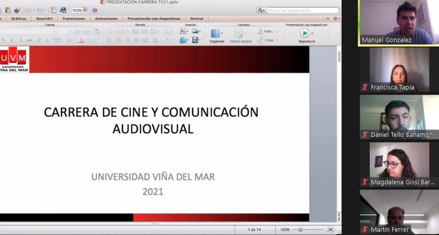This screenshot has width=439, height=235.
Task: Click the Paste clipboard icon in toolbar
Action: click(x=8, y=11)
